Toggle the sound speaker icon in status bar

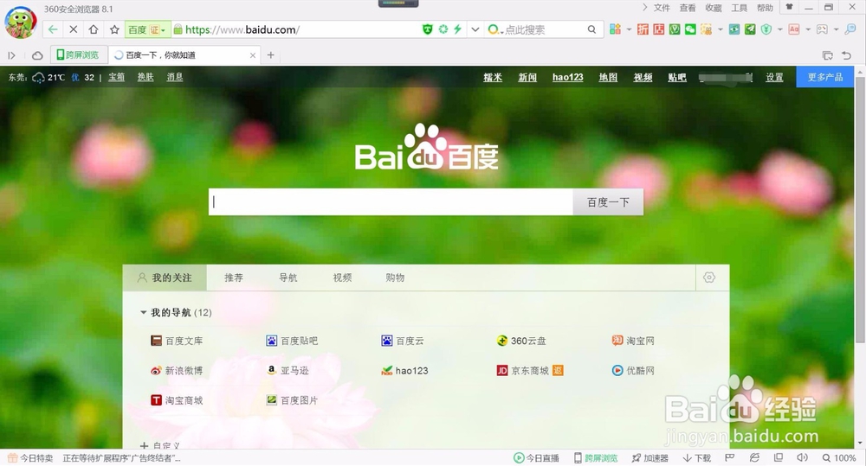click(x=802, y=457)
